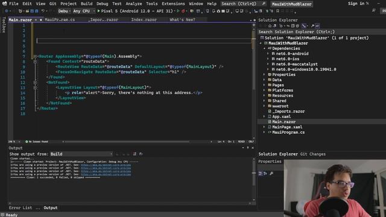Screen dimensions: 386x217
Task: Open the Toolbox side tab
Action: point(4,25)
